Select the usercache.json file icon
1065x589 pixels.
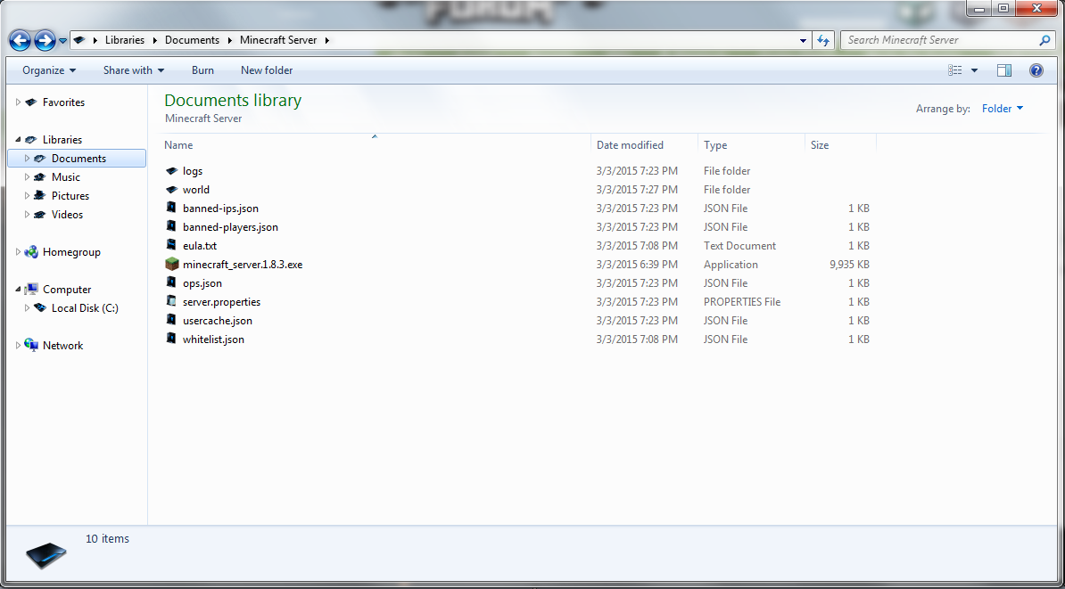[172, 320]
